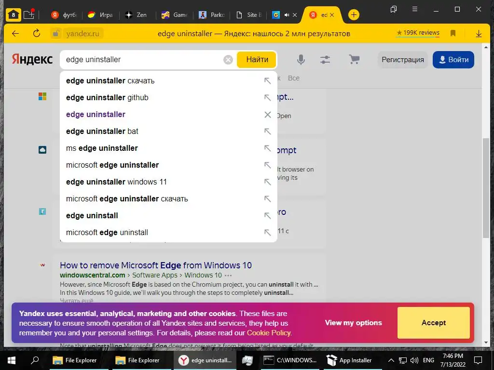The image size is (494, 370).
Task: Remove edge uninstaller from search history
Action: click(267, 115)
